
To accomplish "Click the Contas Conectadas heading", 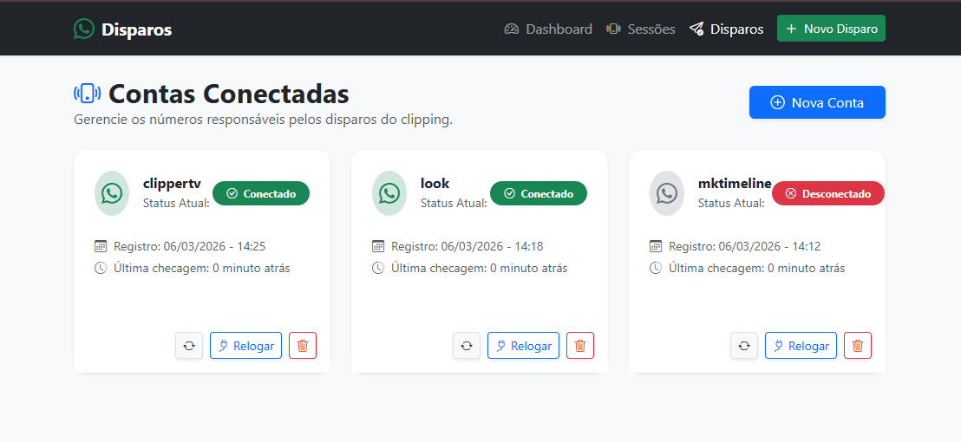I will 229,94.
